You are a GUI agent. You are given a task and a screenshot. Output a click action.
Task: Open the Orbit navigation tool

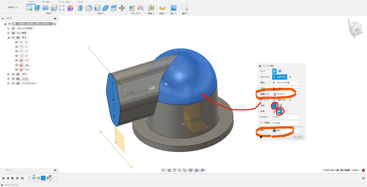[163, 170]
